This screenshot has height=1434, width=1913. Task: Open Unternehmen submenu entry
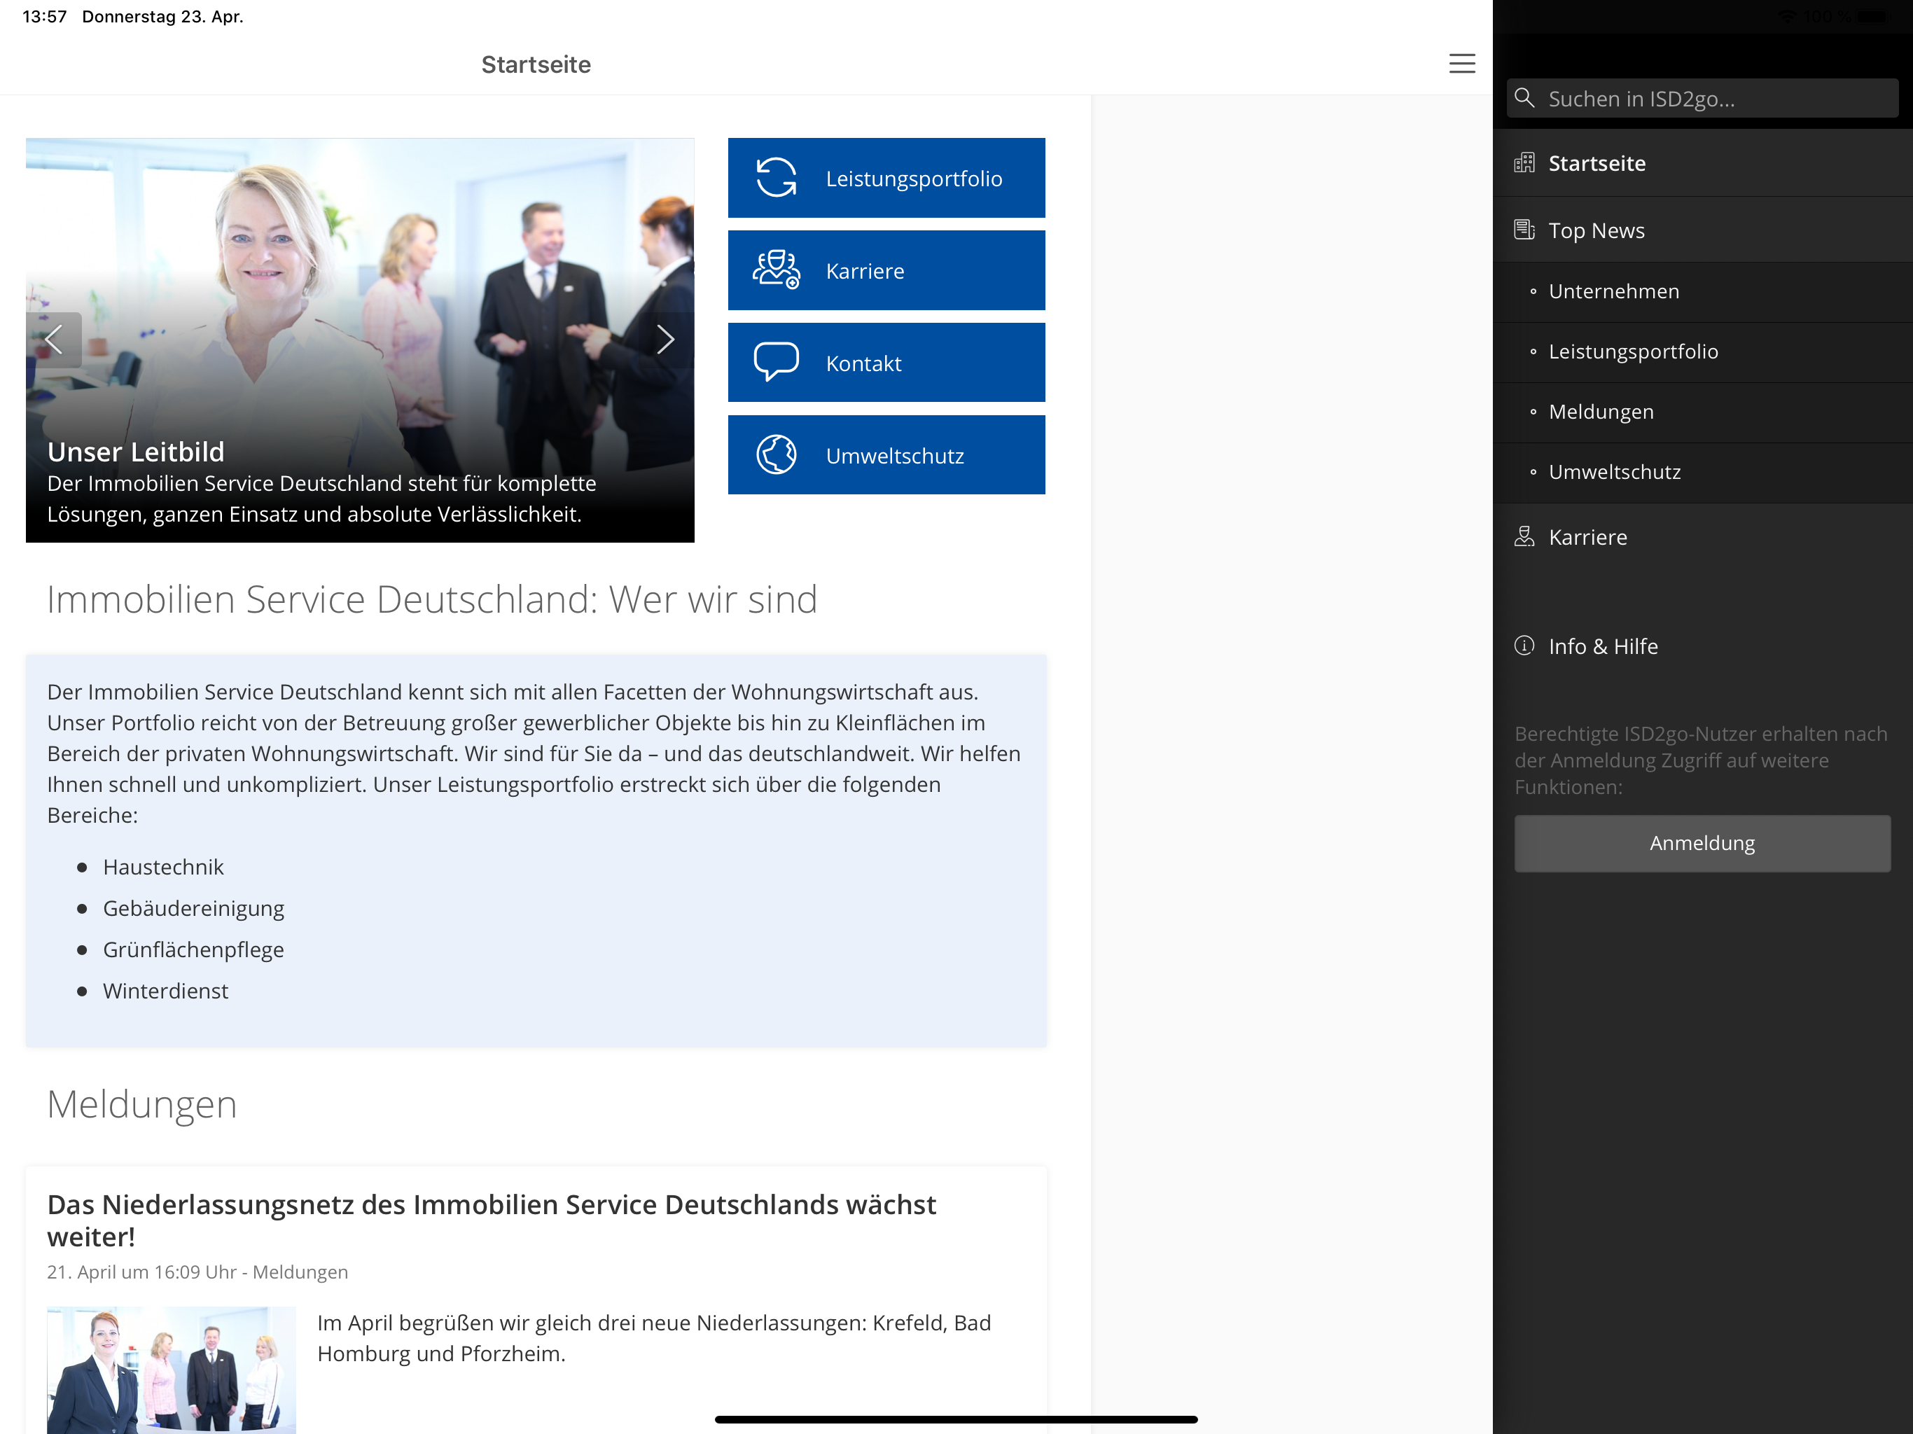[x=1702, y=291]
